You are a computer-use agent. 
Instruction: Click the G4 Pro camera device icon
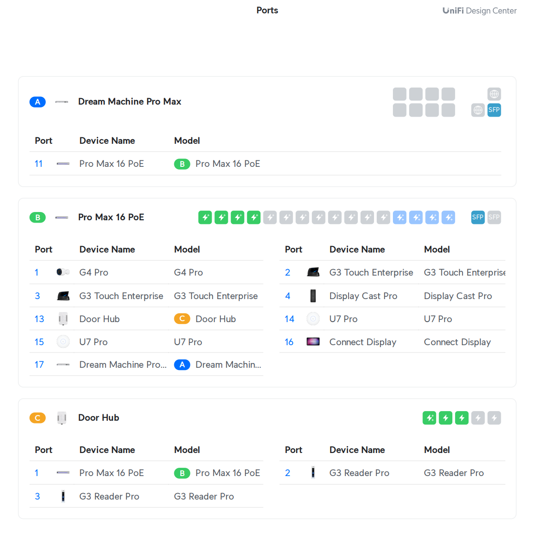coord(63,272)
